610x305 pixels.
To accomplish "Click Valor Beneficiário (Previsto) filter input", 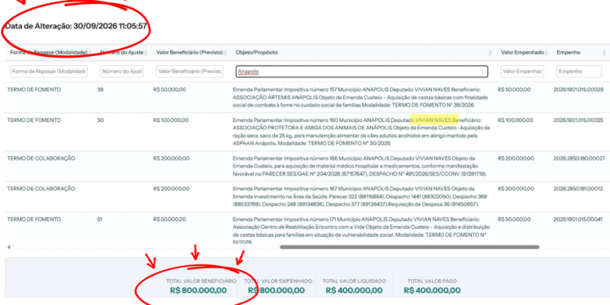I will point(190,72).
